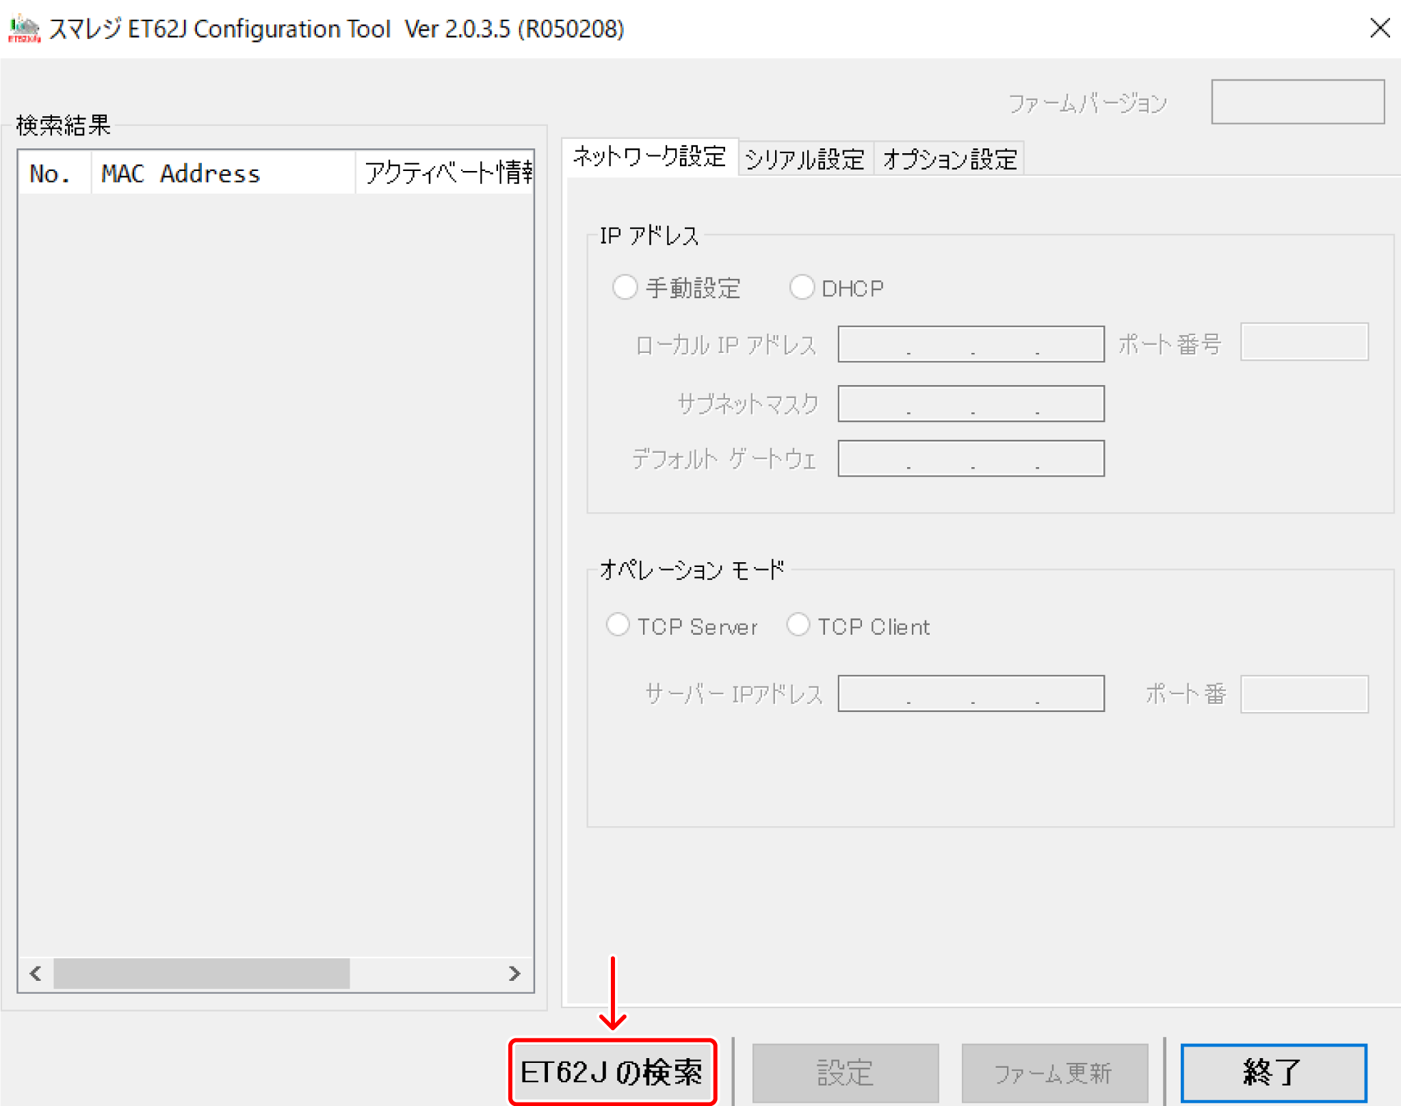The width and height of the screenshot is (1401, 1106).
Task: Open the オプション設定 tab
Action: (950, 159)
